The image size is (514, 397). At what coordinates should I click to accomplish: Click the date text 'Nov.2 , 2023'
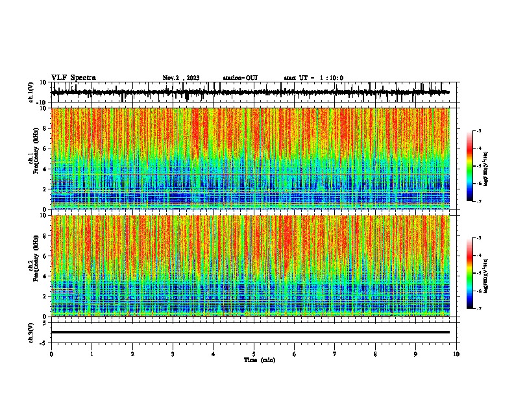tap(181, 78)
